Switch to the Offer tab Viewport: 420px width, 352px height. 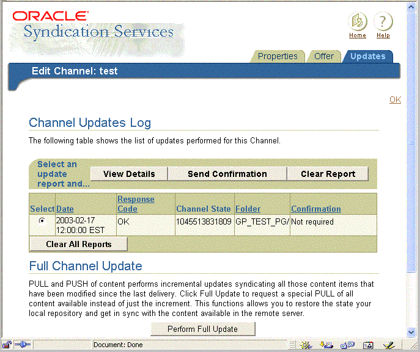[x=324, y=56]
